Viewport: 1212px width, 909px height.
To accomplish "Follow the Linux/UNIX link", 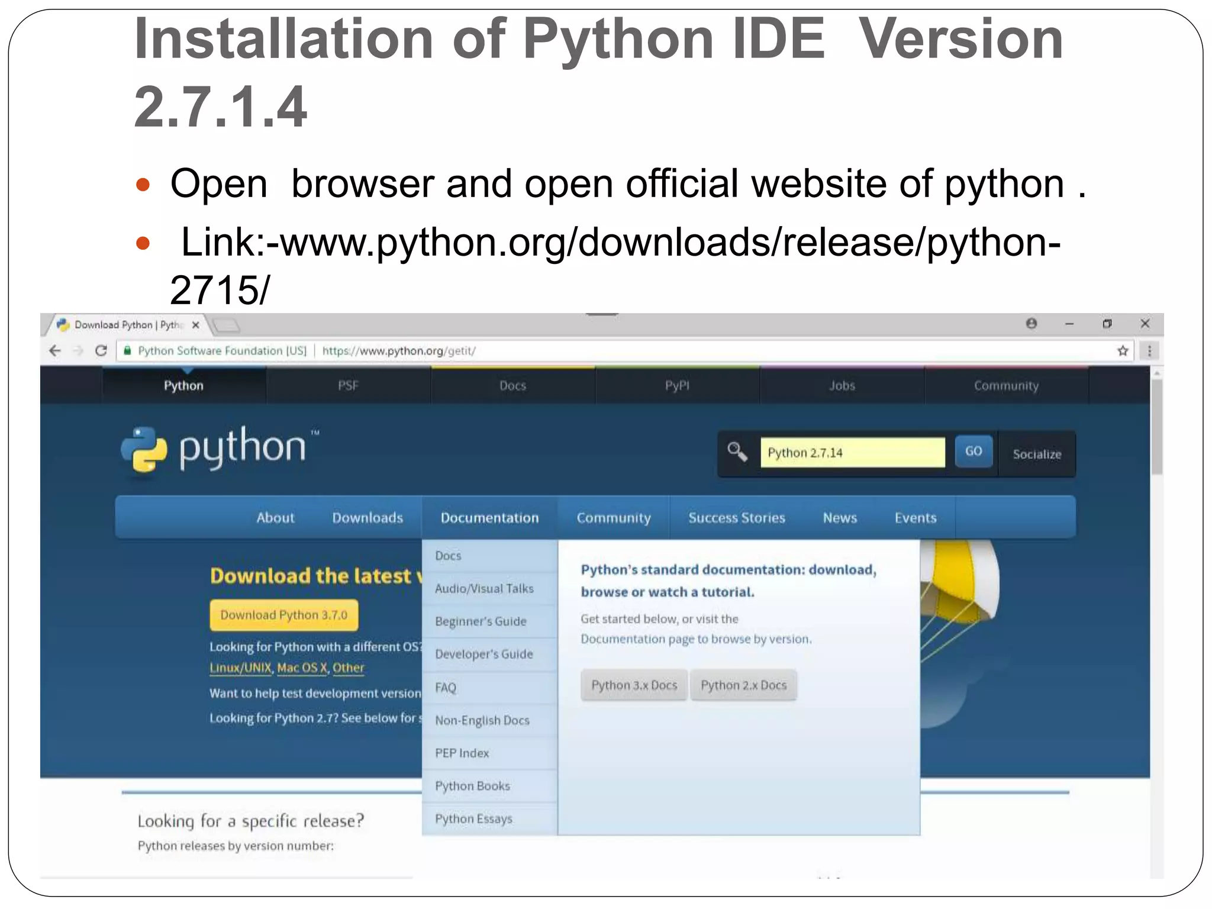I will pos(241,668).
